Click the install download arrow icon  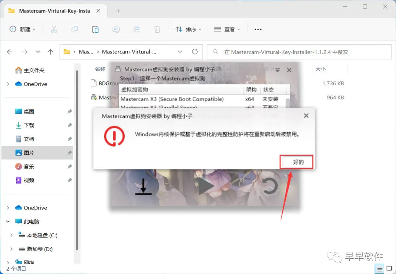[x=143, y=187]
